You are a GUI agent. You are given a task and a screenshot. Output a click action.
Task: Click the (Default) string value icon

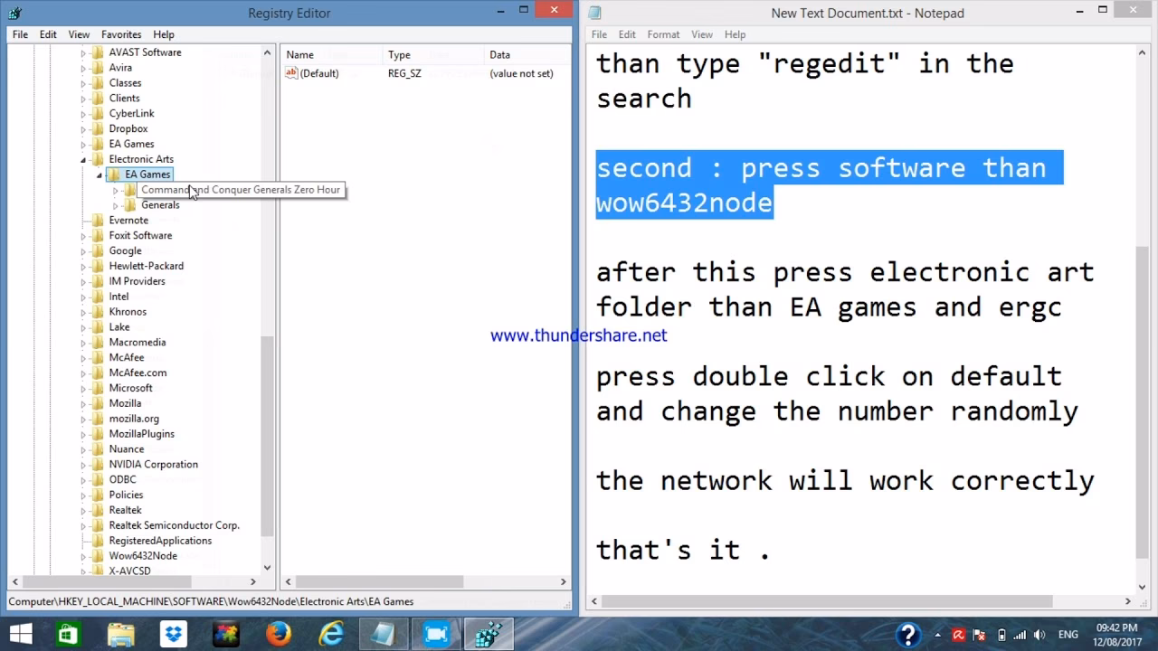[x=291, y=73]
